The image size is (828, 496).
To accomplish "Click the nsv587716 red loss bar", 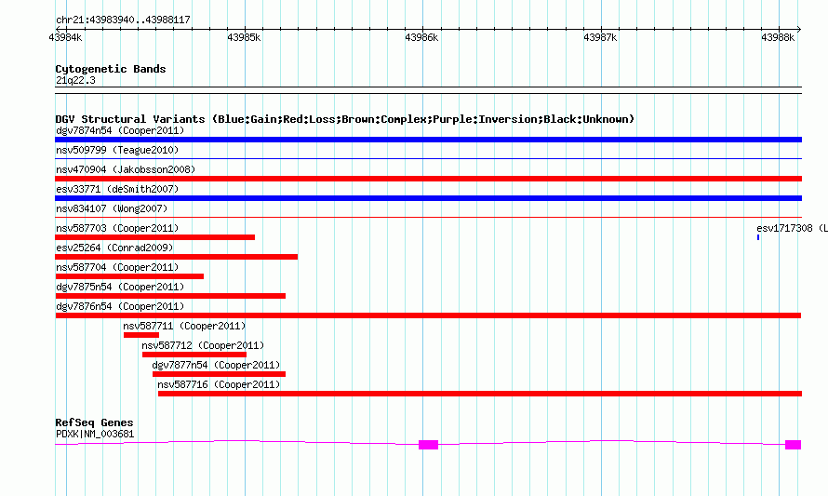I will point(480,394).
